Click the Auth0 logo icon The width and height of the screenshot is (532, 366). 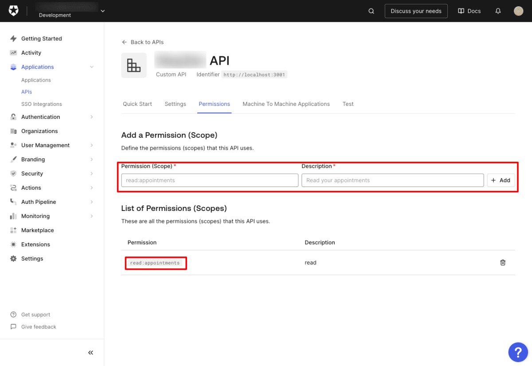pyautogui.click(x=14, y=11)
